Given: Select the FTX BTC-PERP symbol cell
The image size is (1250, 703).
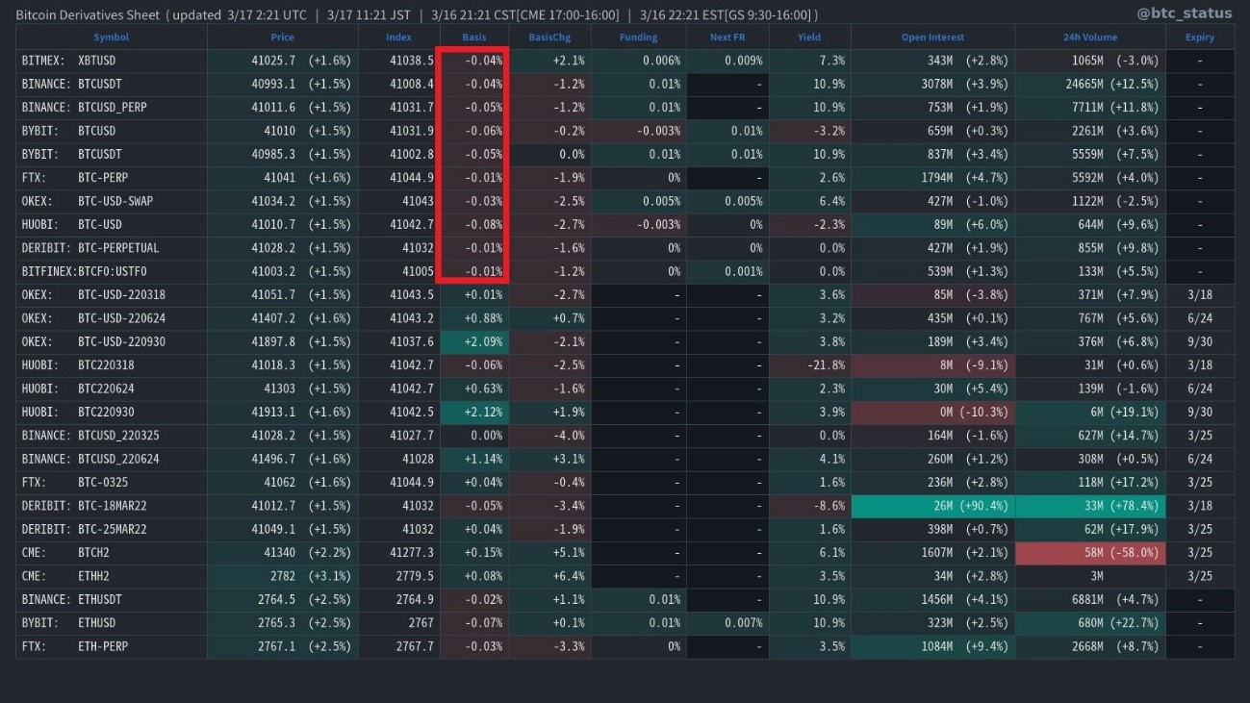Looking at the screenshot, I should 112,177.
